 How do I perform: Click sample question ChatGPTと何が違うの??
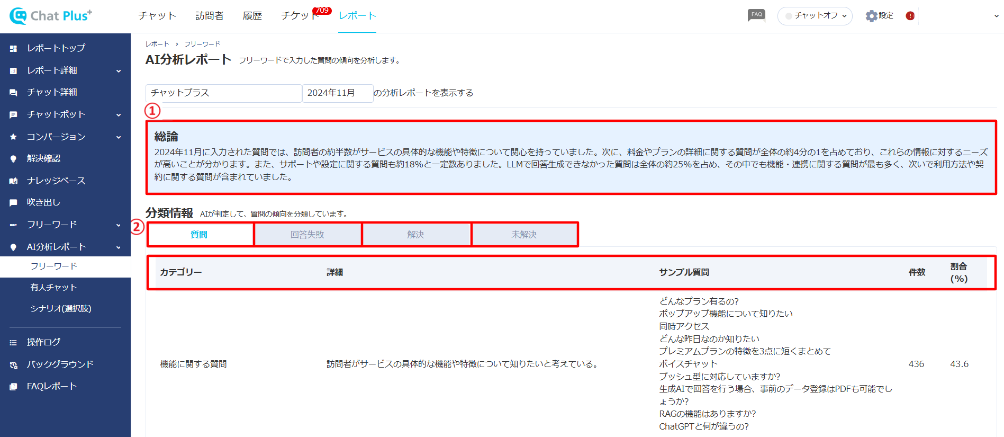tap(704, 426)
